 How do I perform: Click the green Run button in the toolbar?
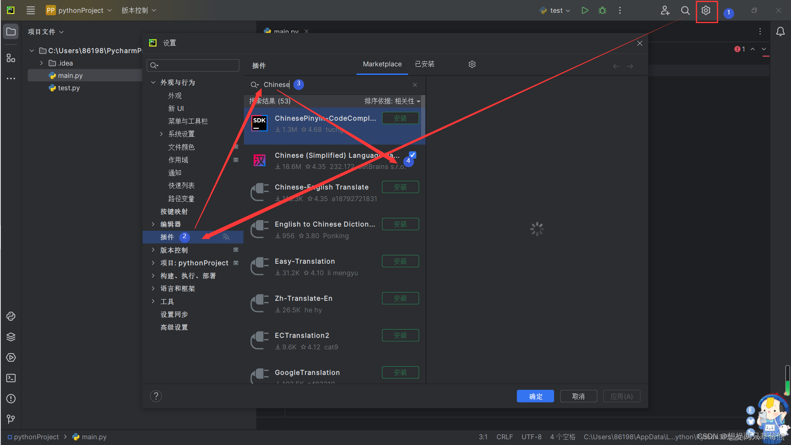click(x=585, y=10)
